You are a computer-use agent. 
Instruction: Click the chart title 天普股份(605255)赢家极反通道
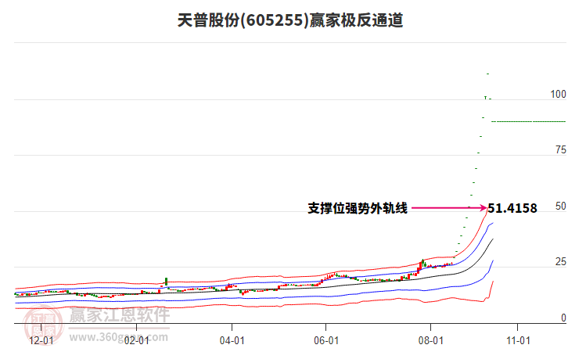tap(289, 20)
